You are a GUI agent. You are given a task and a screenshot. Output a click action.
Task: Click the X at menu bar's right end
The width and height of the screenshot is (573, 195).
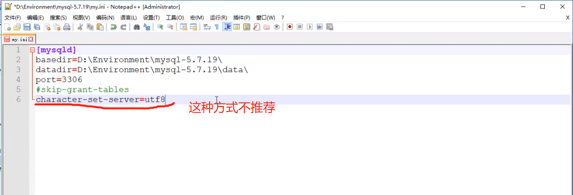coord(568,18)
